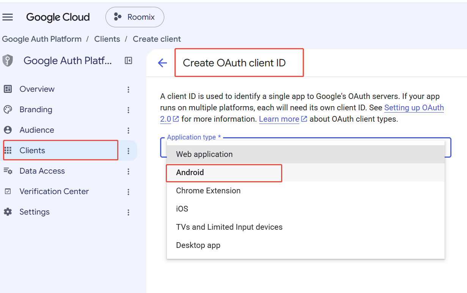Open more options for Clients
The width and height of the screenshot is (467, 293).
[x=129, y=151]
